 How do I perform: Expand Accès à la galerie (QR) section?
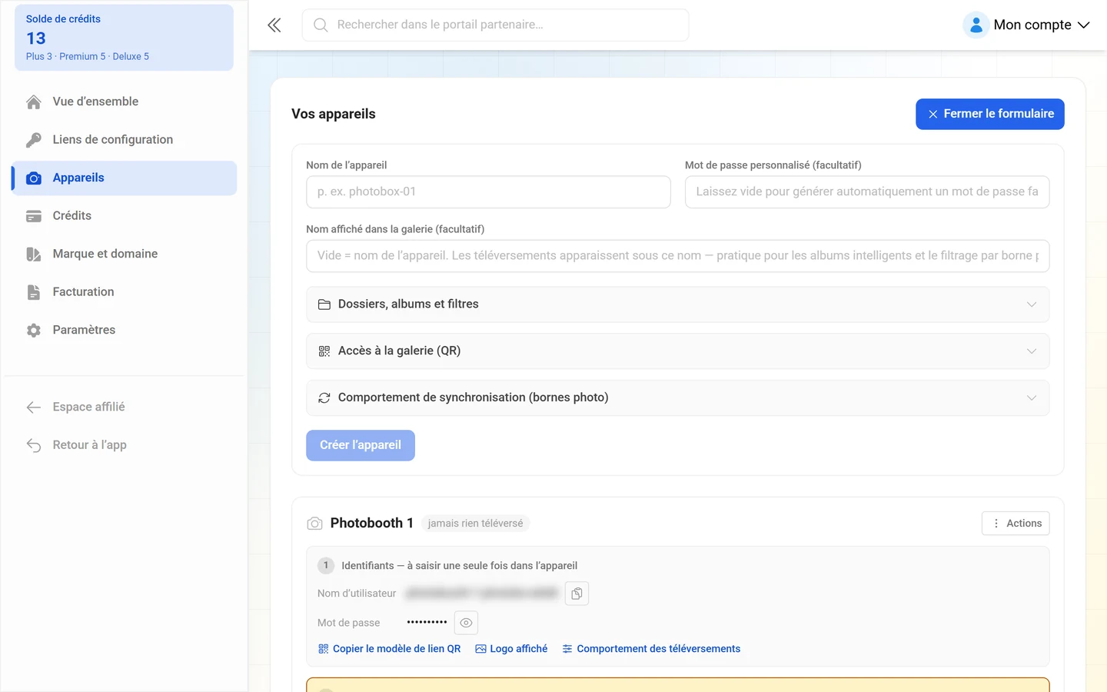(x=677, y=351)
